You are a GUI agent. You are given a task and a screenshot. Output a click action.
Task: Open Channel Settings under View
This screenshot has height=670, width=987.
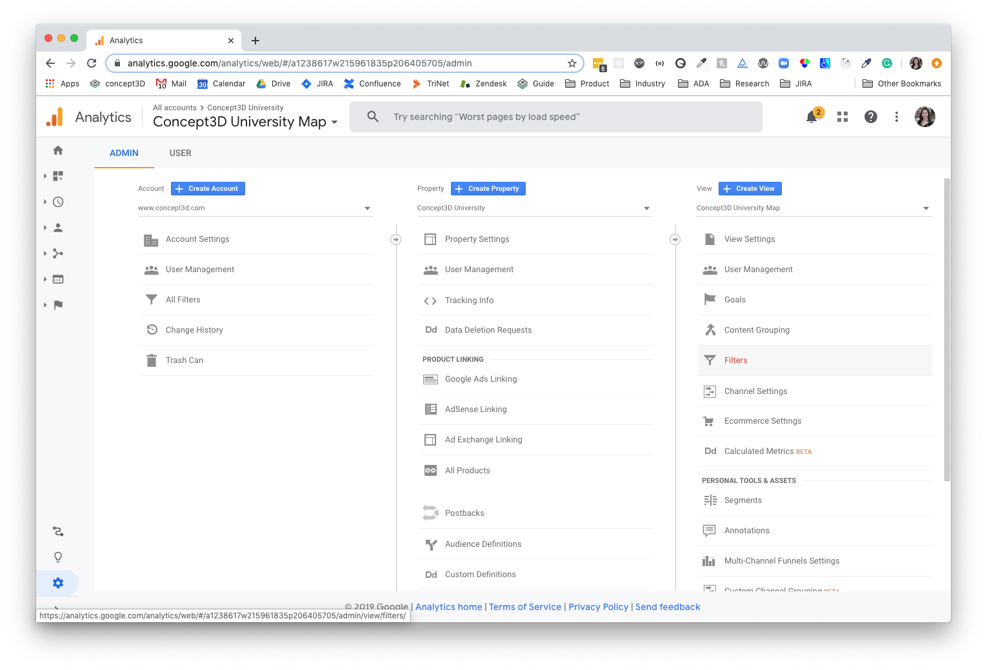pos(815,391)
